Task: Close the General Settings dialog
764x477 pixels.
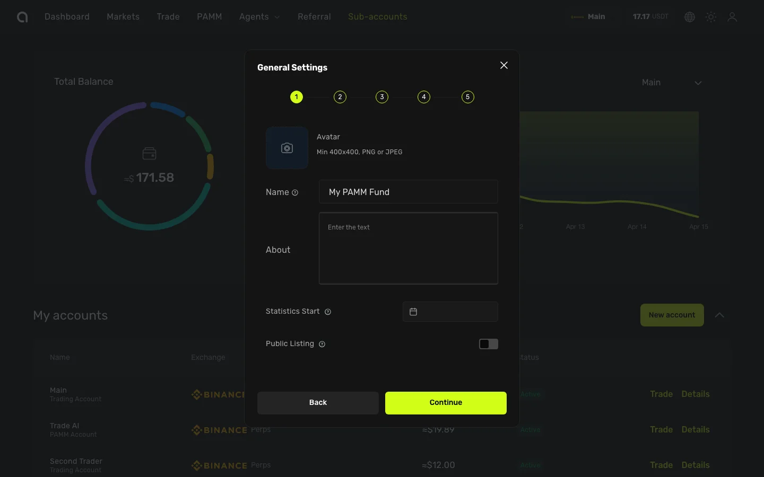Action: pyautogui.click(x=504, y=65)
